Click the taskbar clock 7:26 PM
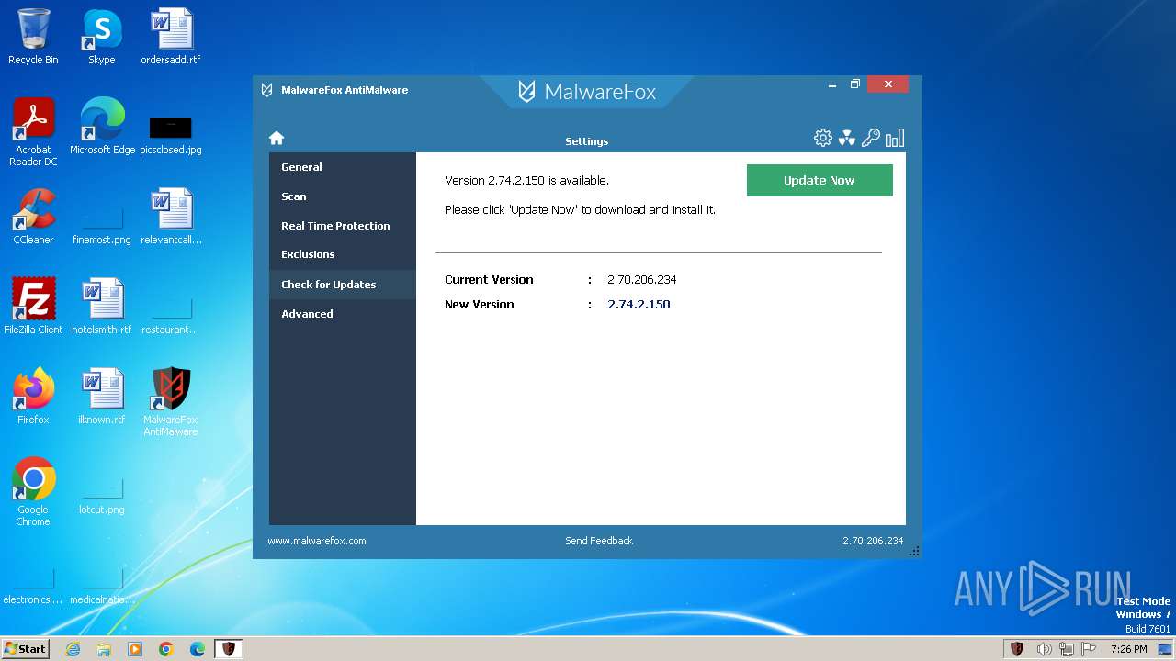The height and width of the screenshot is (661, 1176). pyautogui.click(x=1128, y=649)
